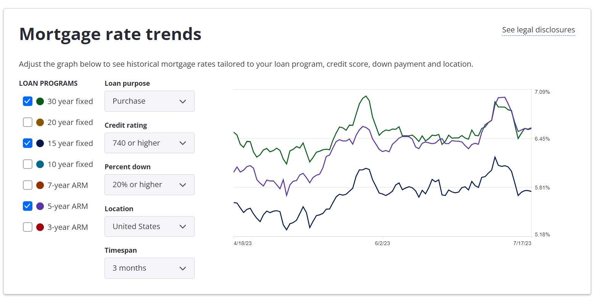Click the purple 5-year ARM color dot

[x=40, y=206]
